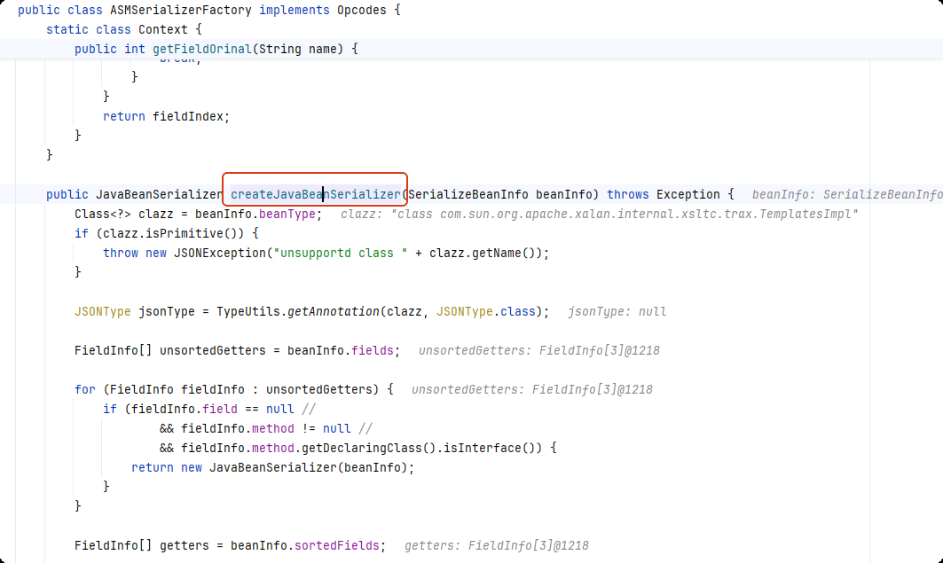
Task: Click getDeclaringClass().isInterface() call
Action: pyautogui.click(x=418, y=448)
